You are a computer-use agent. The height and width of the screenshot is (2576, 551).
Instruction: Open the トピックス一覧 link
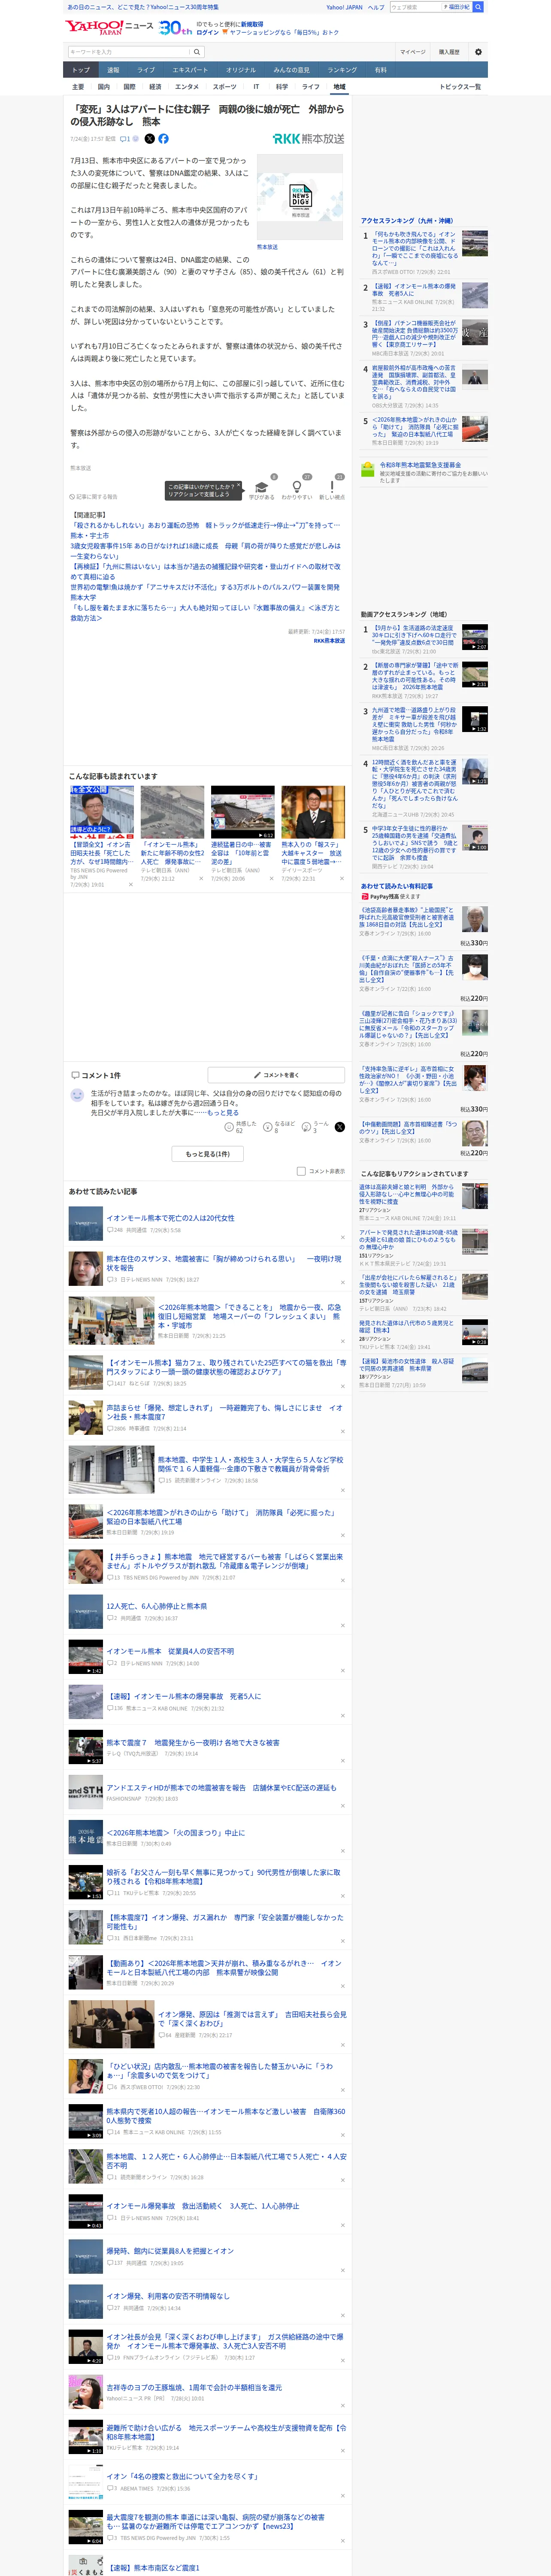point(460,87)
